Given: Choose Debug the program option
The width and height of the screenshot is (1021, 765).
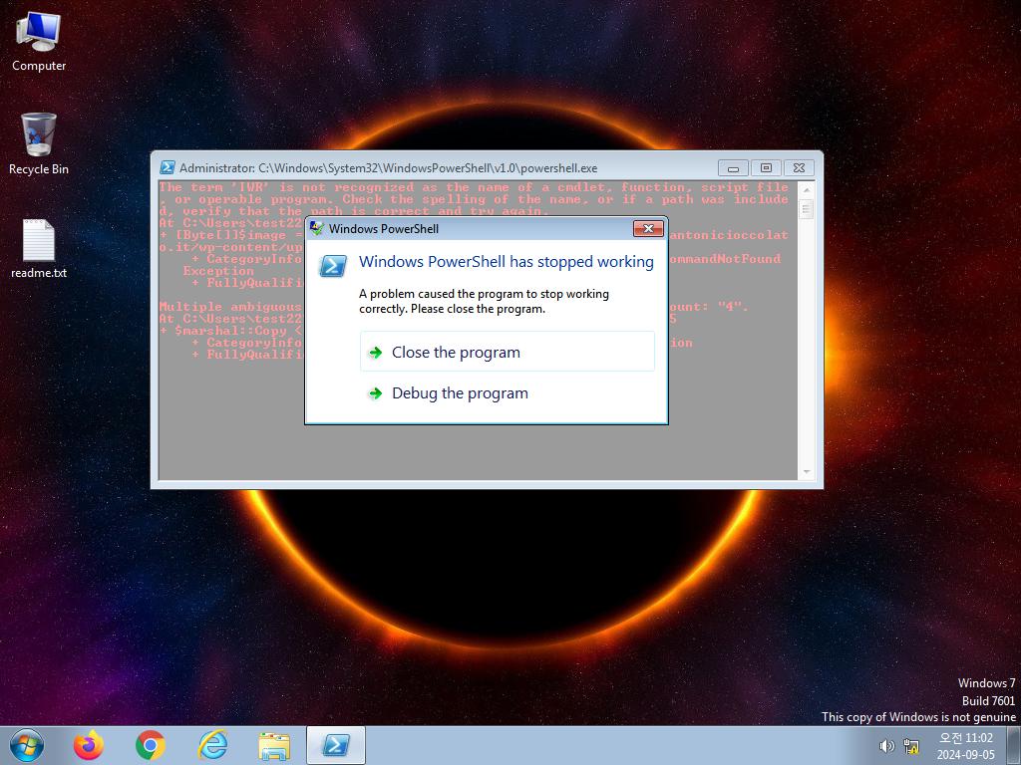Looking at the screenshot, I should (x=508, y=392).
